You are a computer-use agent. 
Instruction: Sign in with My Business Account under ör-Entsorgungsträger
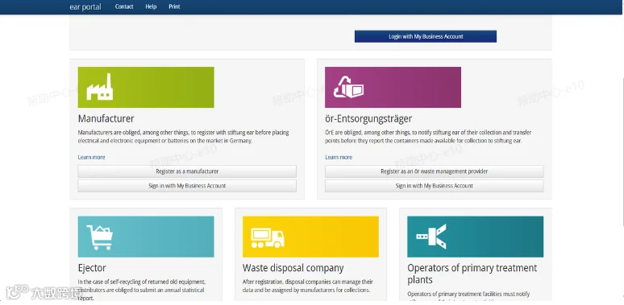point(435,186)
